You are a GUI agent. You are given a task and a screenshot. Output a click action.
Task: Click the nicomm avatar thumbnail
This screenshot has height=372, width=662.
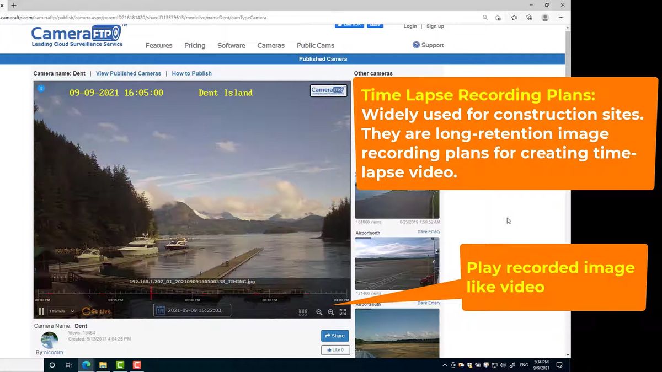[x=49, y=339]
